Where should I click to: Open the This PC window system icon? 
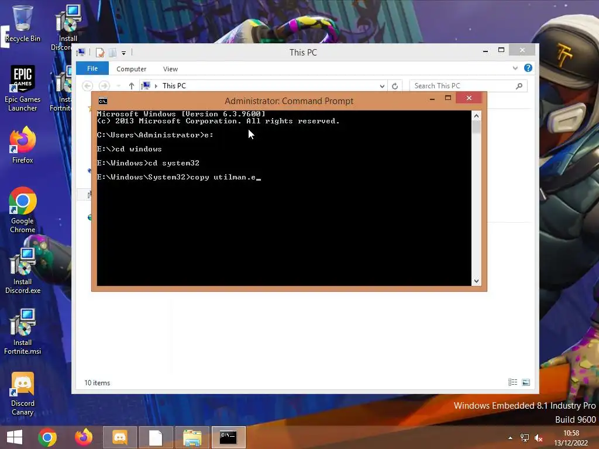point(81,52)
